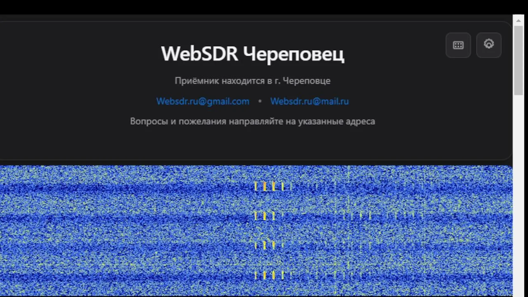Click the keyboard grid icon button
The height and width of the screenshot is (297, 528).
click(x=458, y=45)
